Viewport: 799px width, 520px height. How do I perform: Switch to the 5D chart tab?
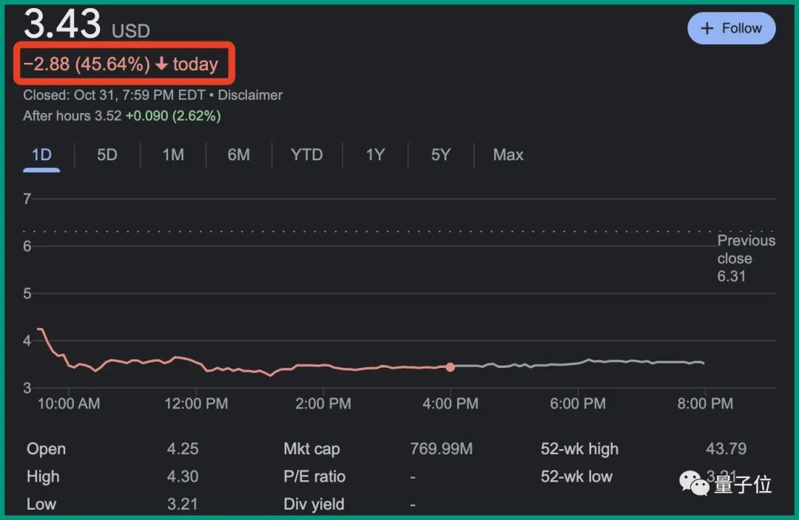pos(107,155)
